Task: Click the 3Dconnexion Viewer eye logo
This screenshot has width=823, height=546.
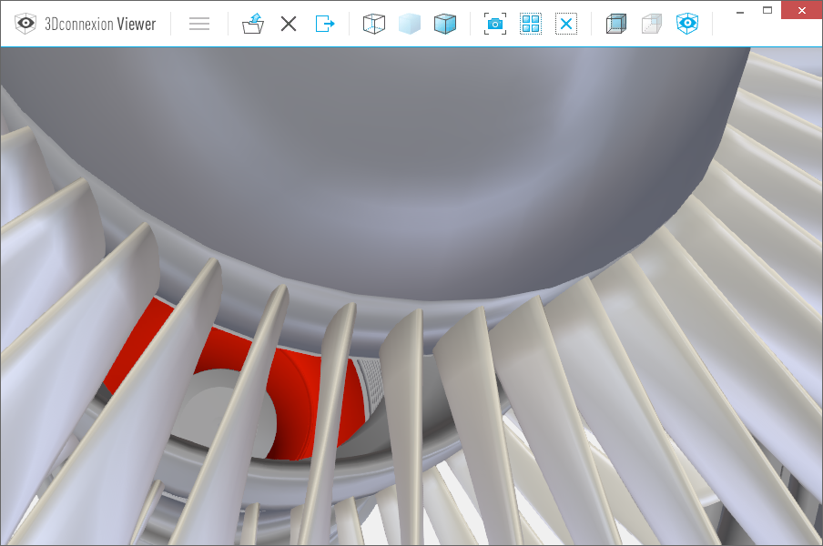Action: 25,24
